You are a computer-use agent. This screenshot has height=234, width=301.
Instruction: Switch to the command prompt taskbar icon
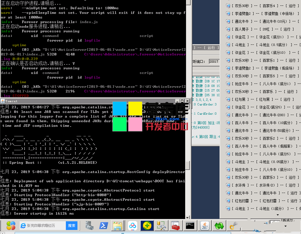pos(190,225)
